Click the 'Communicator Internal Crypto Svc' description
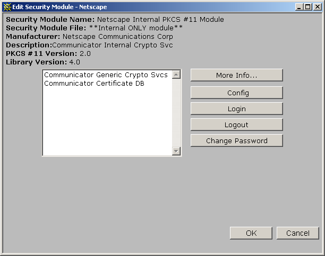The width and height of the screenshot is (325, 256). (x=113, y=45)
